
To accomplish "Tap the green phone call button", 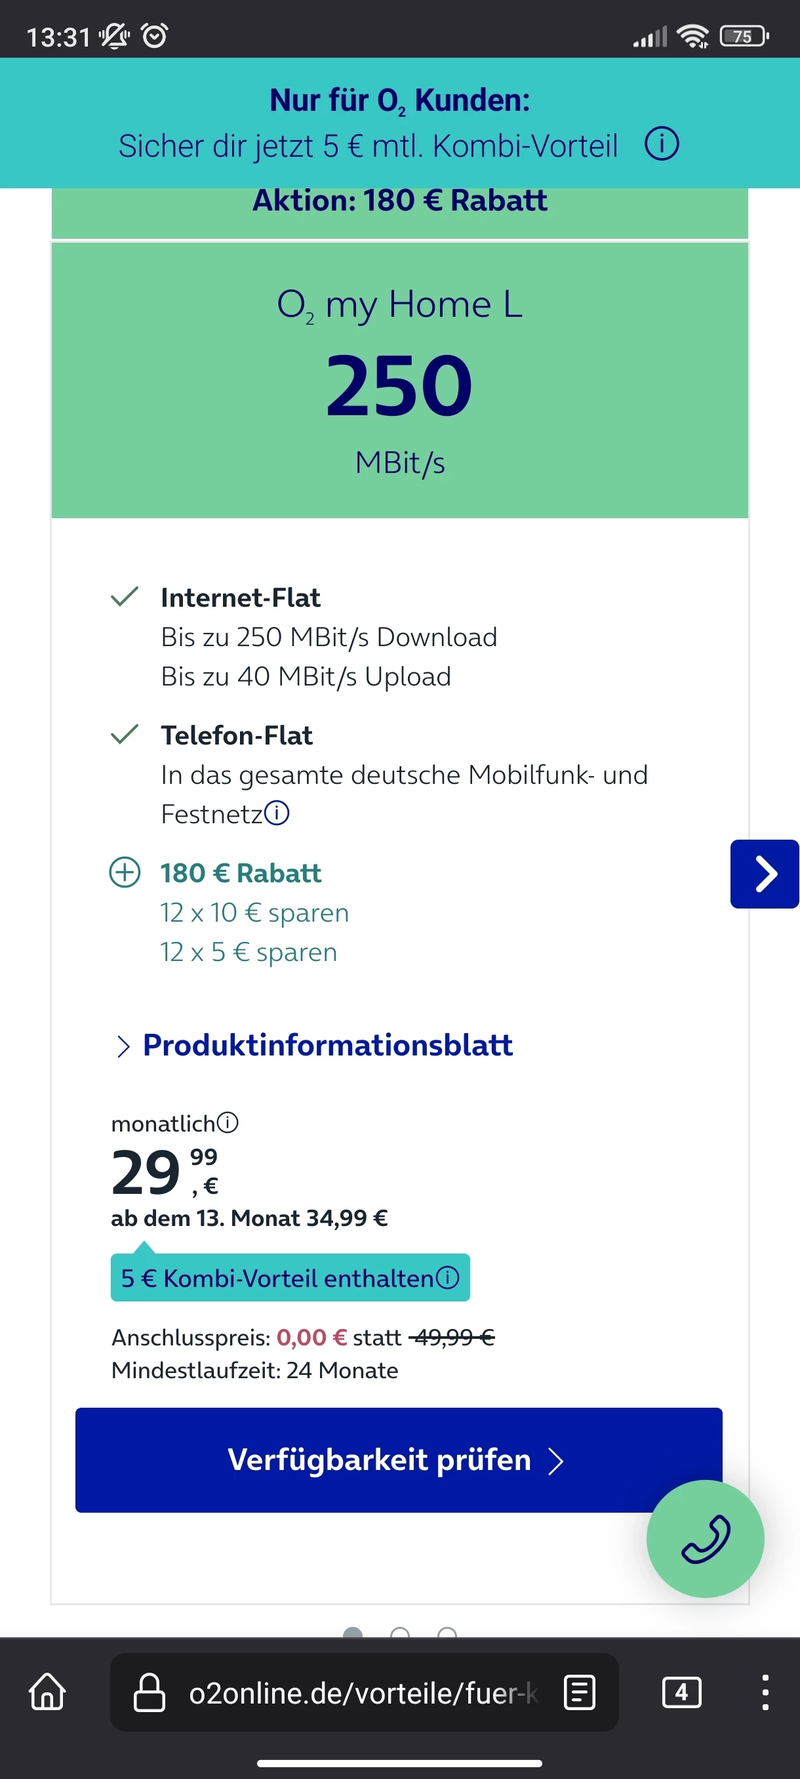I will pyautogui.click(x=705, y=1538).
